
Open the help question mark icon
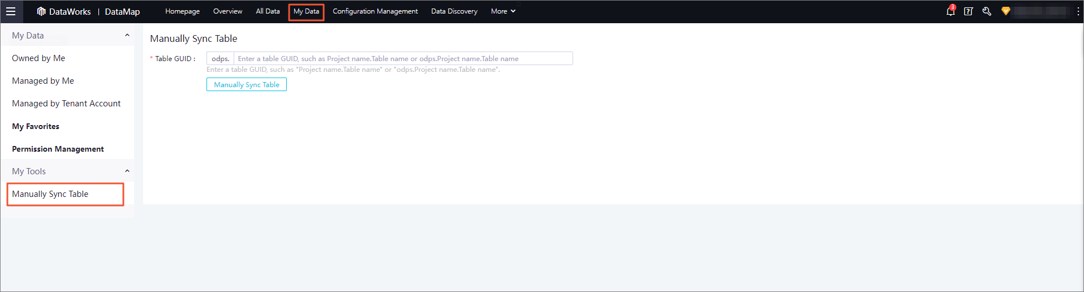click(x=968, y=11)
